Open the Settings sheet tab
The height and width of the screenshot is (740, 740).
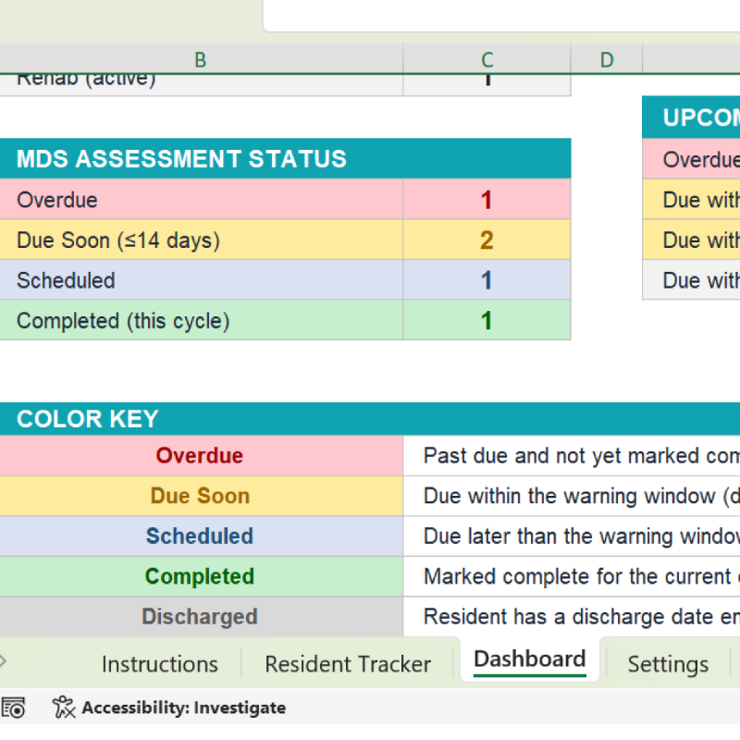(668, 664)
